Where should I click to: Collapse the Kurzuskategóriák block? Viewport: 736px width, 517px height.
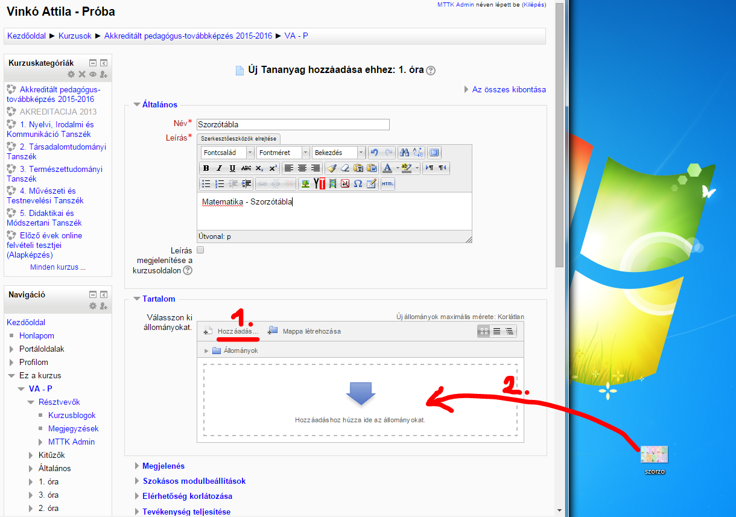coord(93,63)
